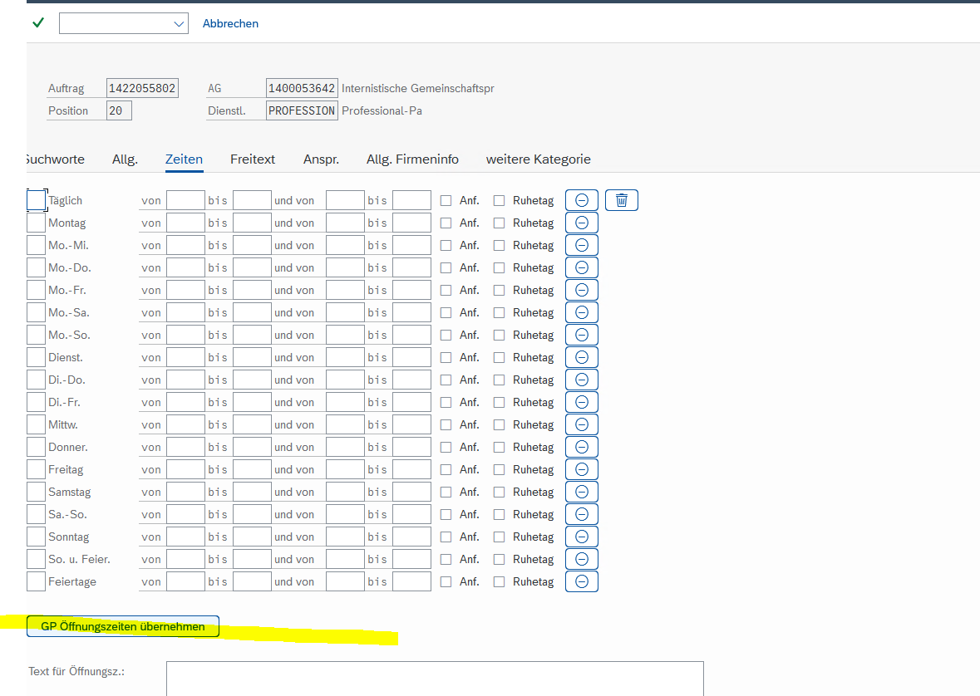Select the Samstag row selector box
Screen dimensions: 980x696
click(x=37, y=493)
